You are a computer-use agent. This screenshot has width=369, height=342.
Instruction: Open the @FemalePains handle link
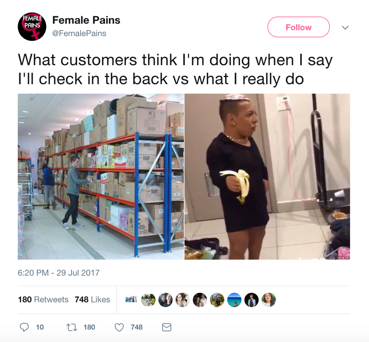[x=79, y=33]
